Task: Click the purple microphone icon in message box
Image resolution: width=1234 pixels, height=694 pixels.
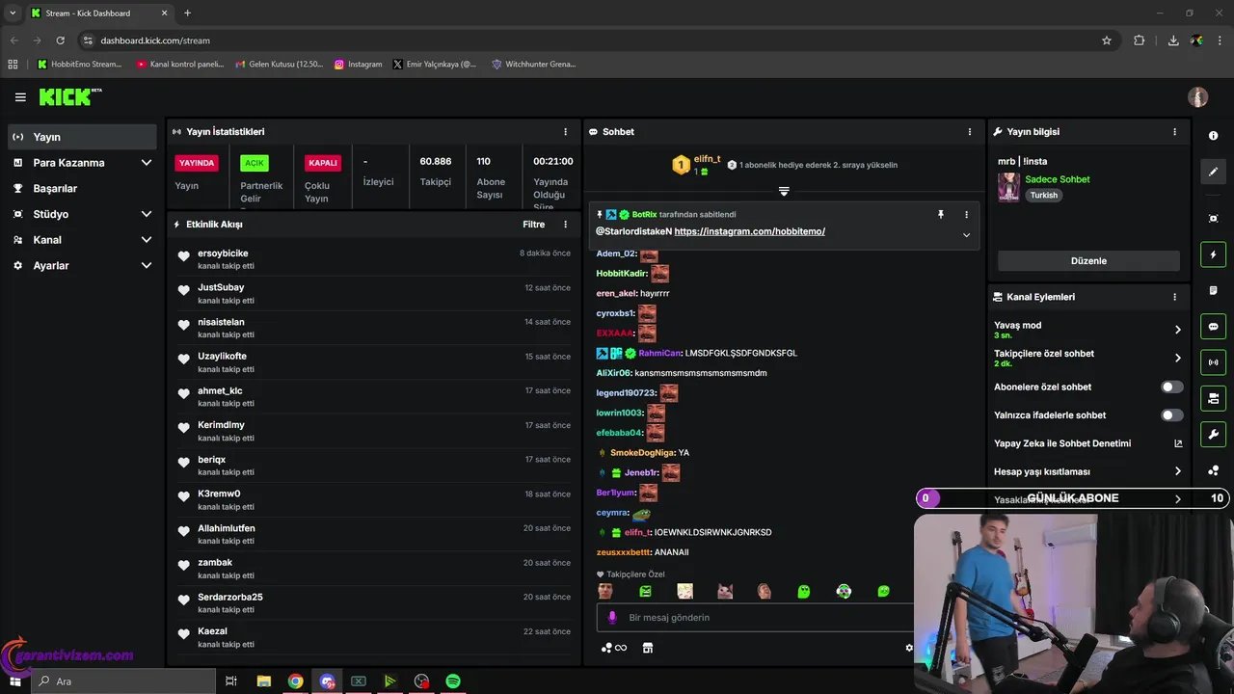Action: click(613, 617)
